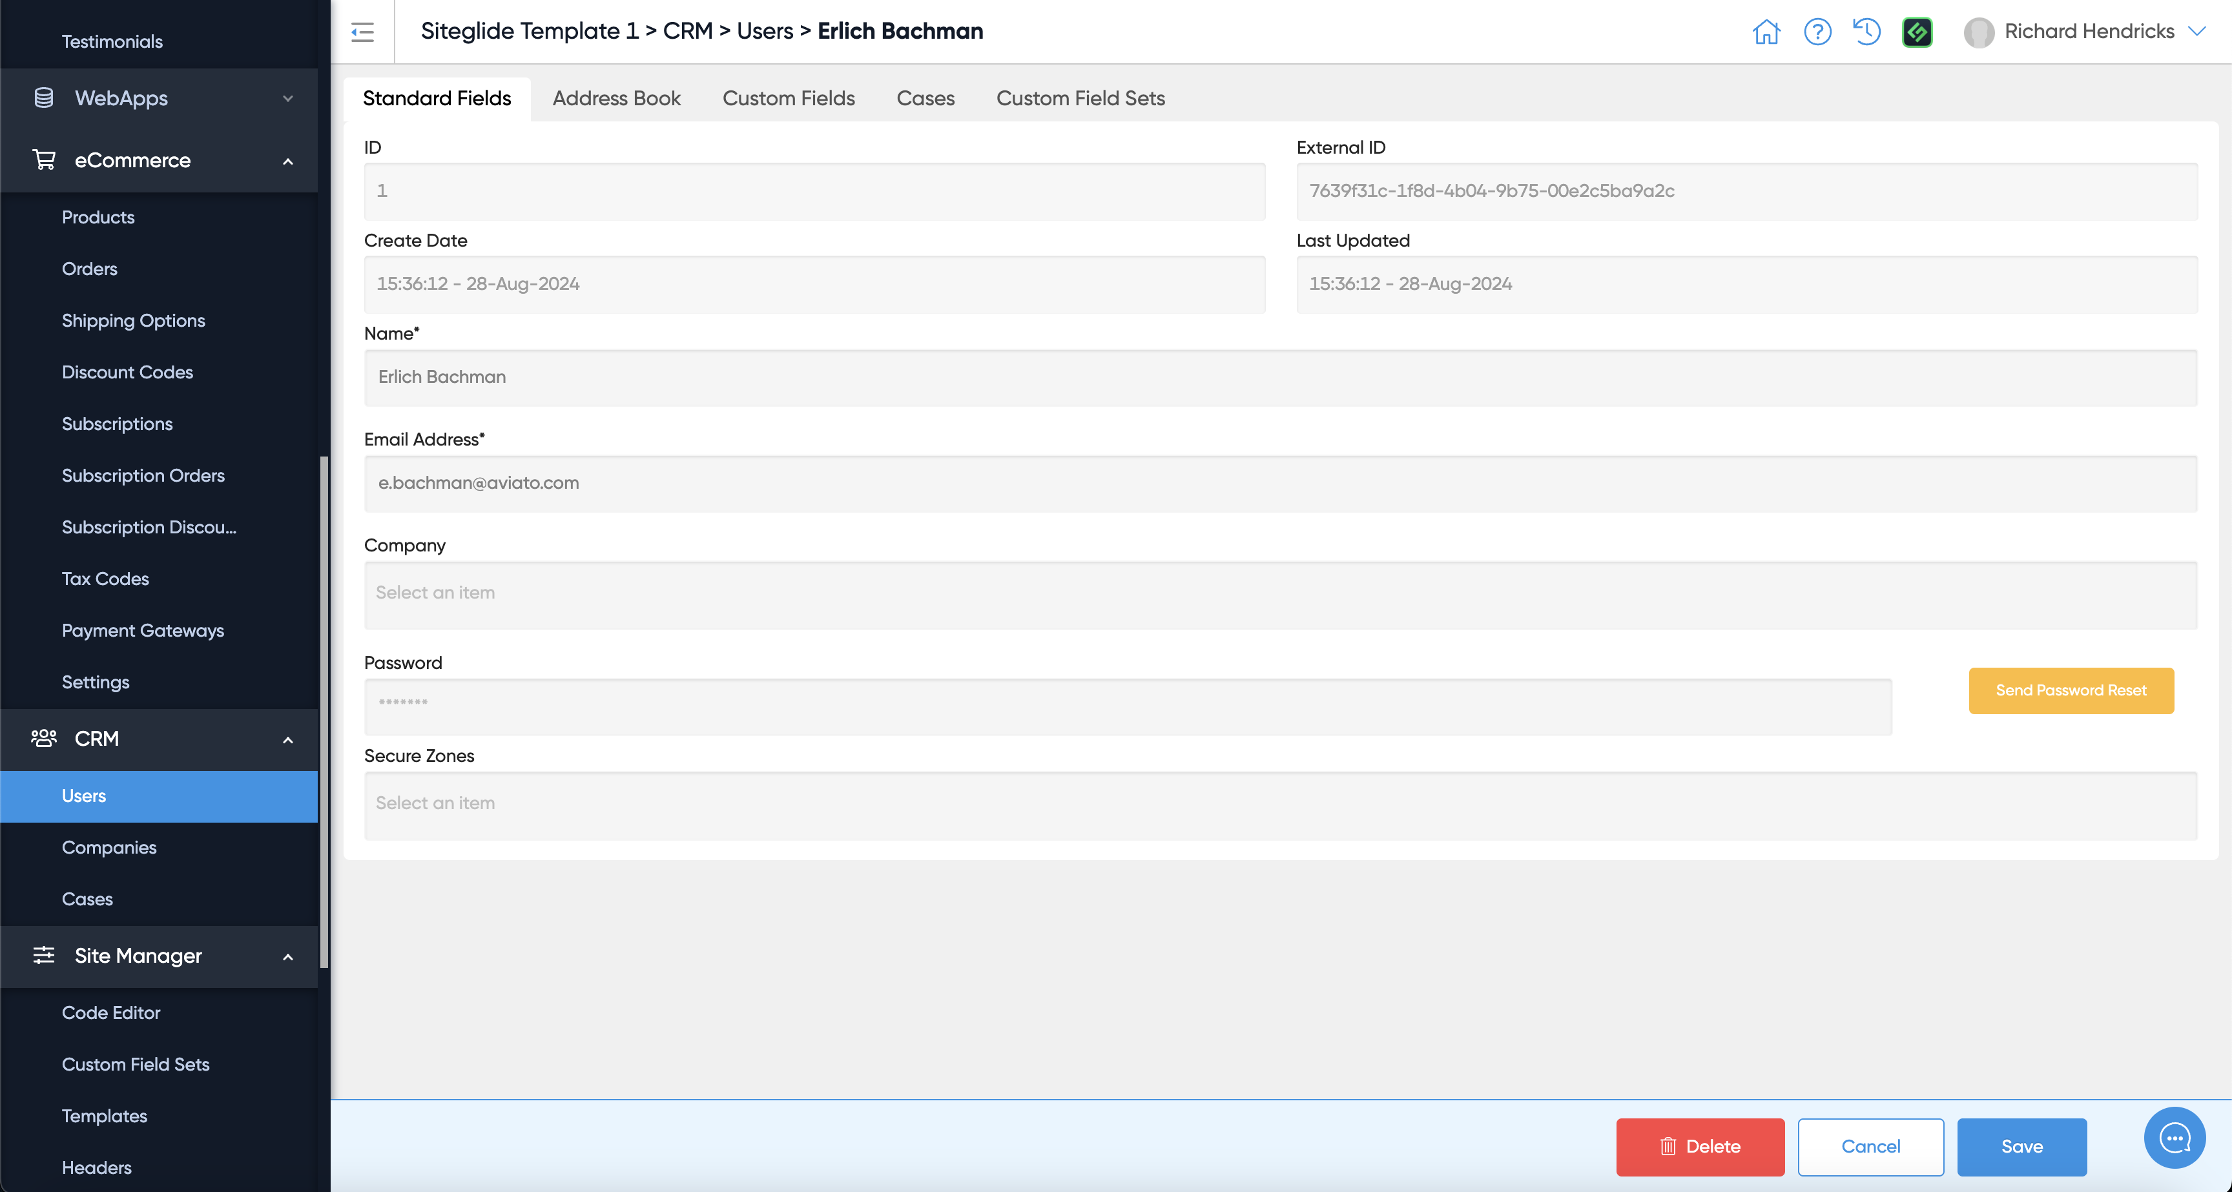
Task: Go to the home icon
Action: pos(1766,32)
